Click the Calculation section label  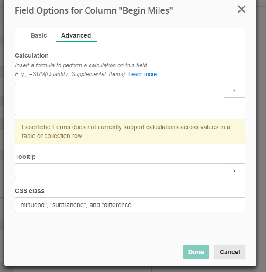32,55
